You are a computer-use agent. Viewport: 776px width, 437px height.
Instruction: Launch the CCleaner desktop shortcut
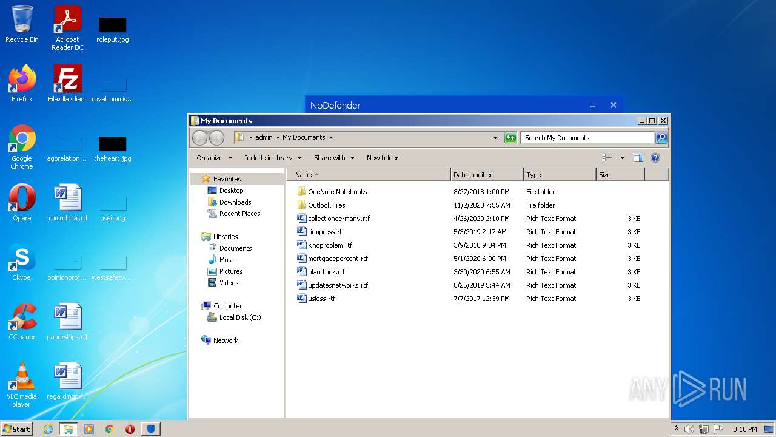(x=22, y=322)
